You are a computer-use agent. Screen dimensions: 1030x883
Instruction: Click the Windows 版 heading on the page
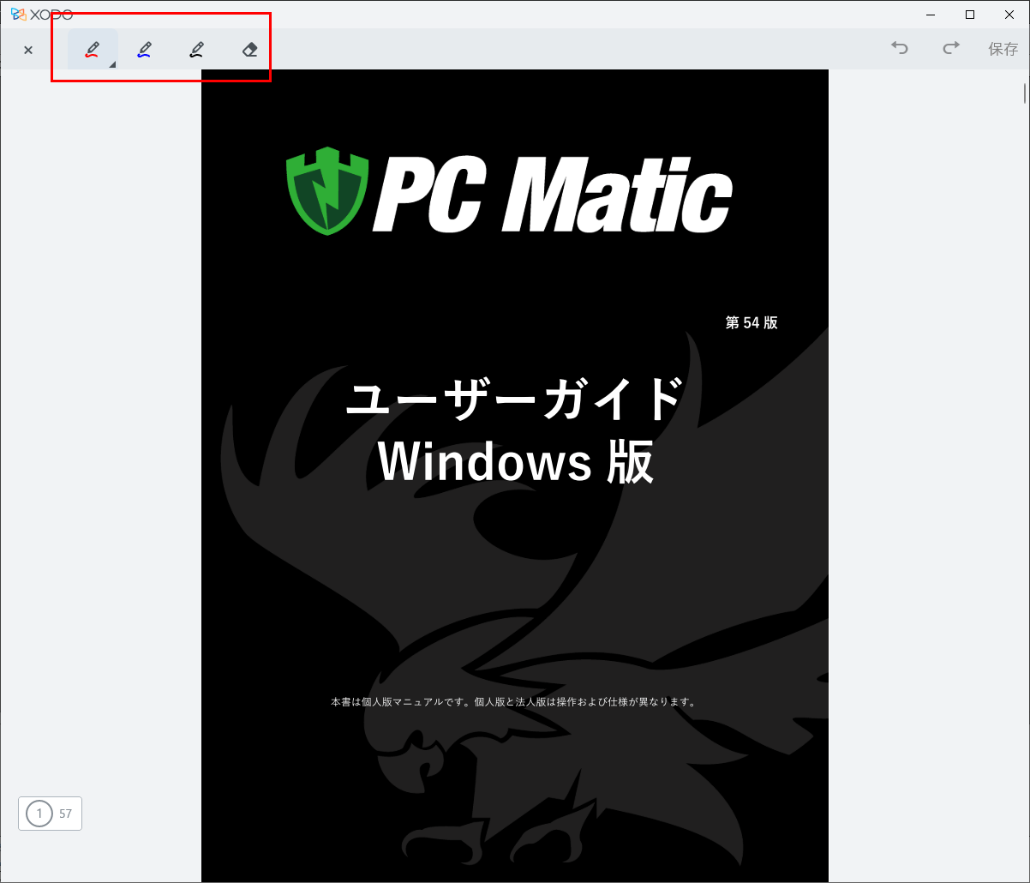pos(516,463)
